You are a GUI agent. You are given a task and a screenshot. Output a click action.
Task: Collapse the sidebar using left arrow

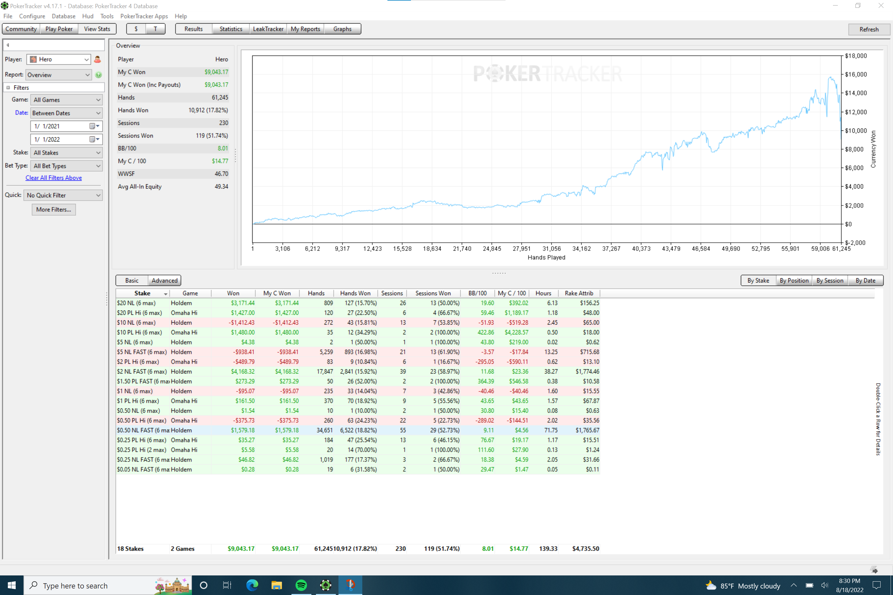[x=8, y=45]
